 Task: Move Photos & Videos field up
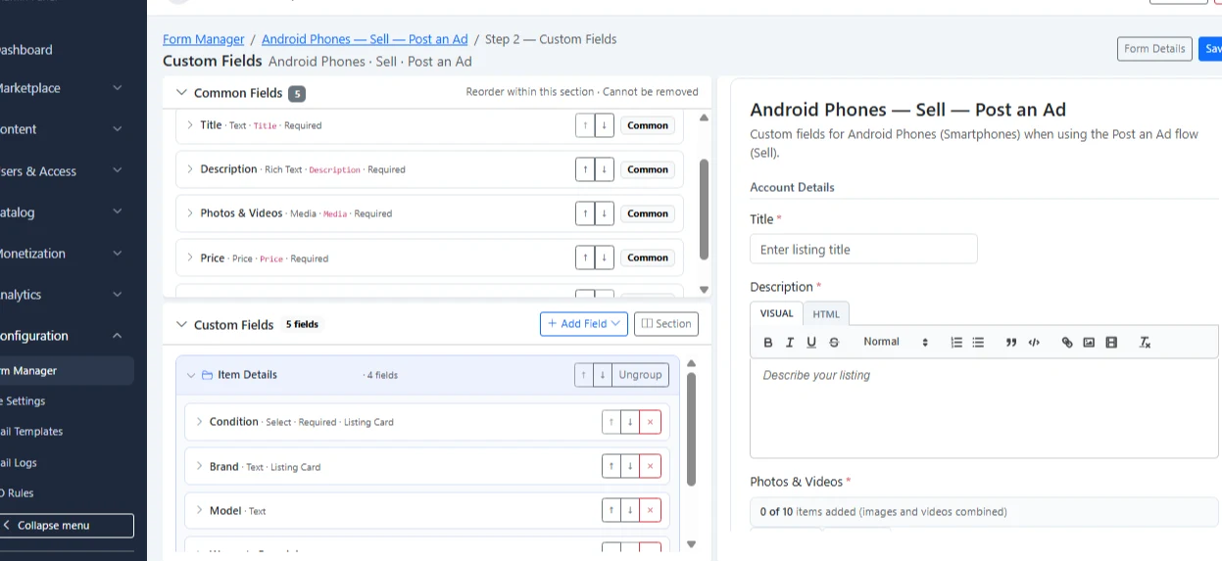[585, 213]
